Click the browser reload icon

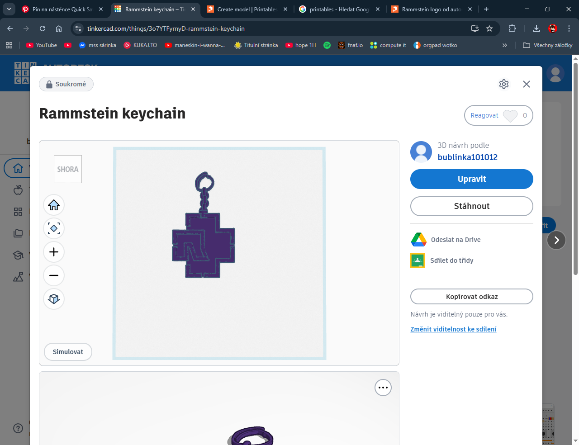[x=43, y=28]
